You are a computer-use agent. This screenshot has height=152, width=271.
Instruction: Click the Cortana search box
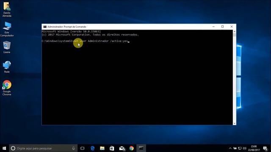click(x=43, y=148)
